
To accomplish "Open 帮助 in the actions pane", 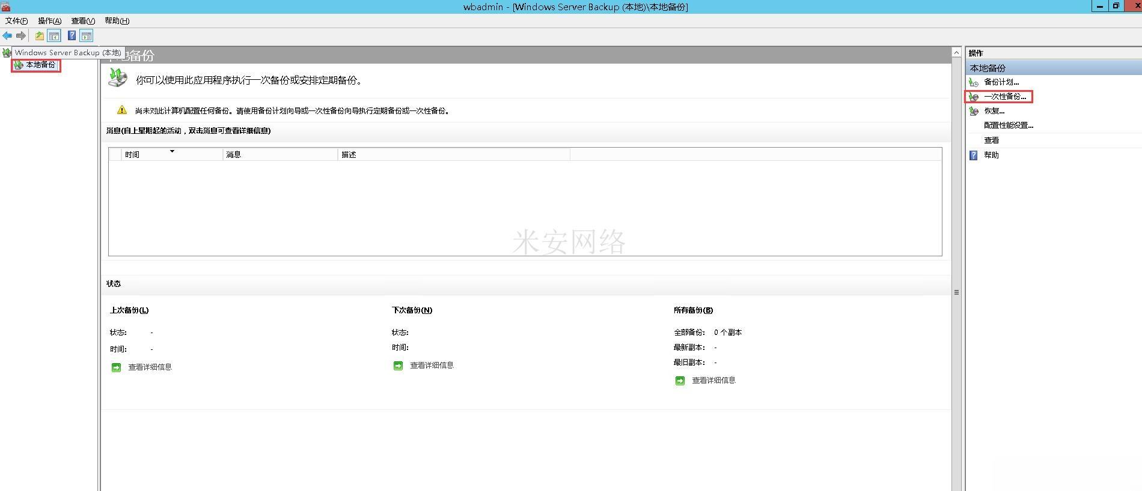I will pos(992,155).
